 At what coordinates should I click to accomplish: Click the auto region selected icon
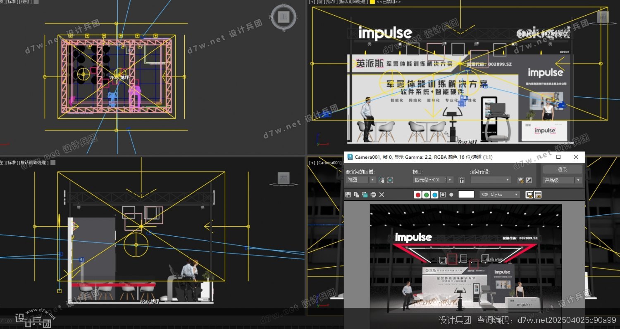tap(390, 180)
